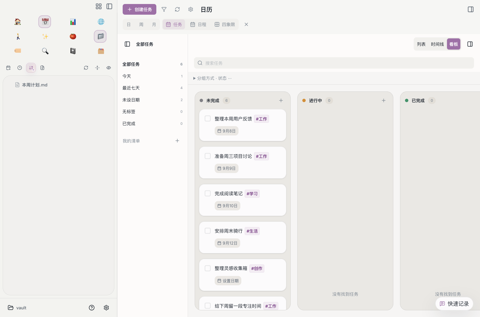Select the calendar 17 icon

click(x=45, y=22)
